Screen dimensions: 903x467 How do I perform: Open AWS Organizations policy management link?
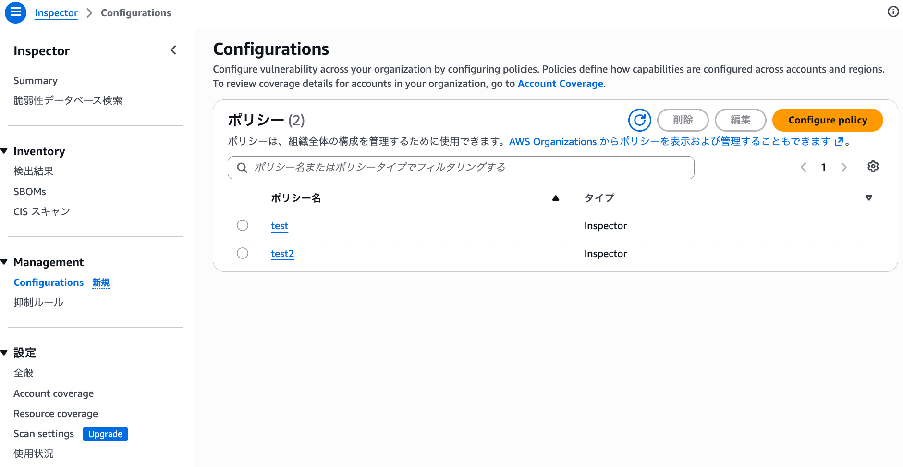point(676,142)
